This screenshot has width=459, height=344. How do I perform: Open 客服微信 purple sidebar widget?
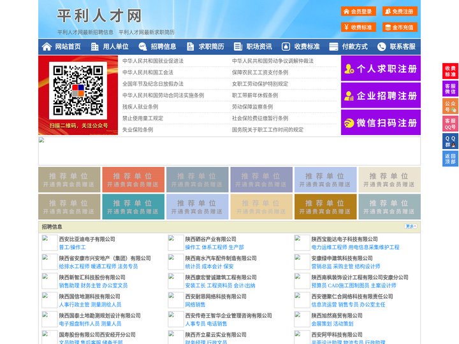tap(450, 89)
